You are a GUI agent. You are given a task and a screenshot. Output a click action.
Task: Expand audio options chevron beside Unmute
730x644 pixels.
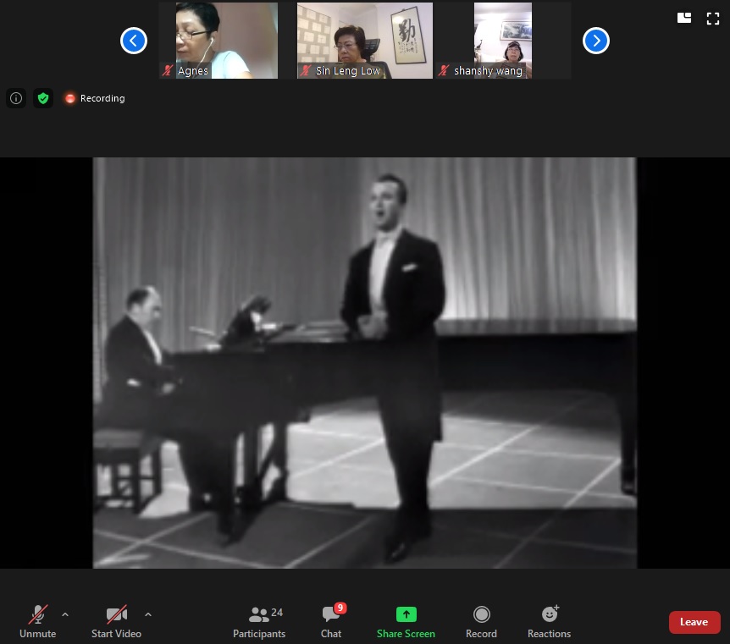pyautogui.click(x=65, y=614)
